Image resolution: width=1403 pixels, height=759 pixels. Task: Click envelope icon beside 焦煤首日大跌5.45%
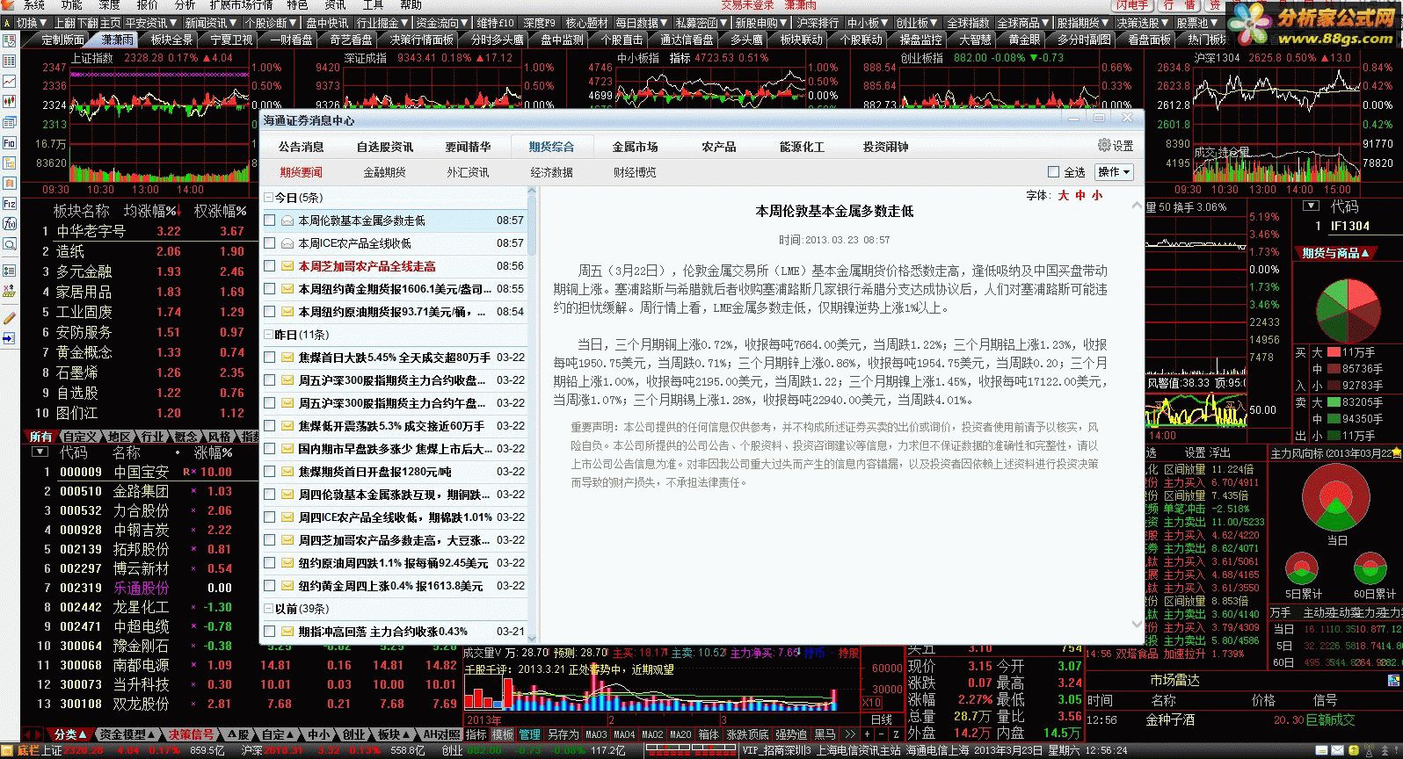(x=287, y=358)
